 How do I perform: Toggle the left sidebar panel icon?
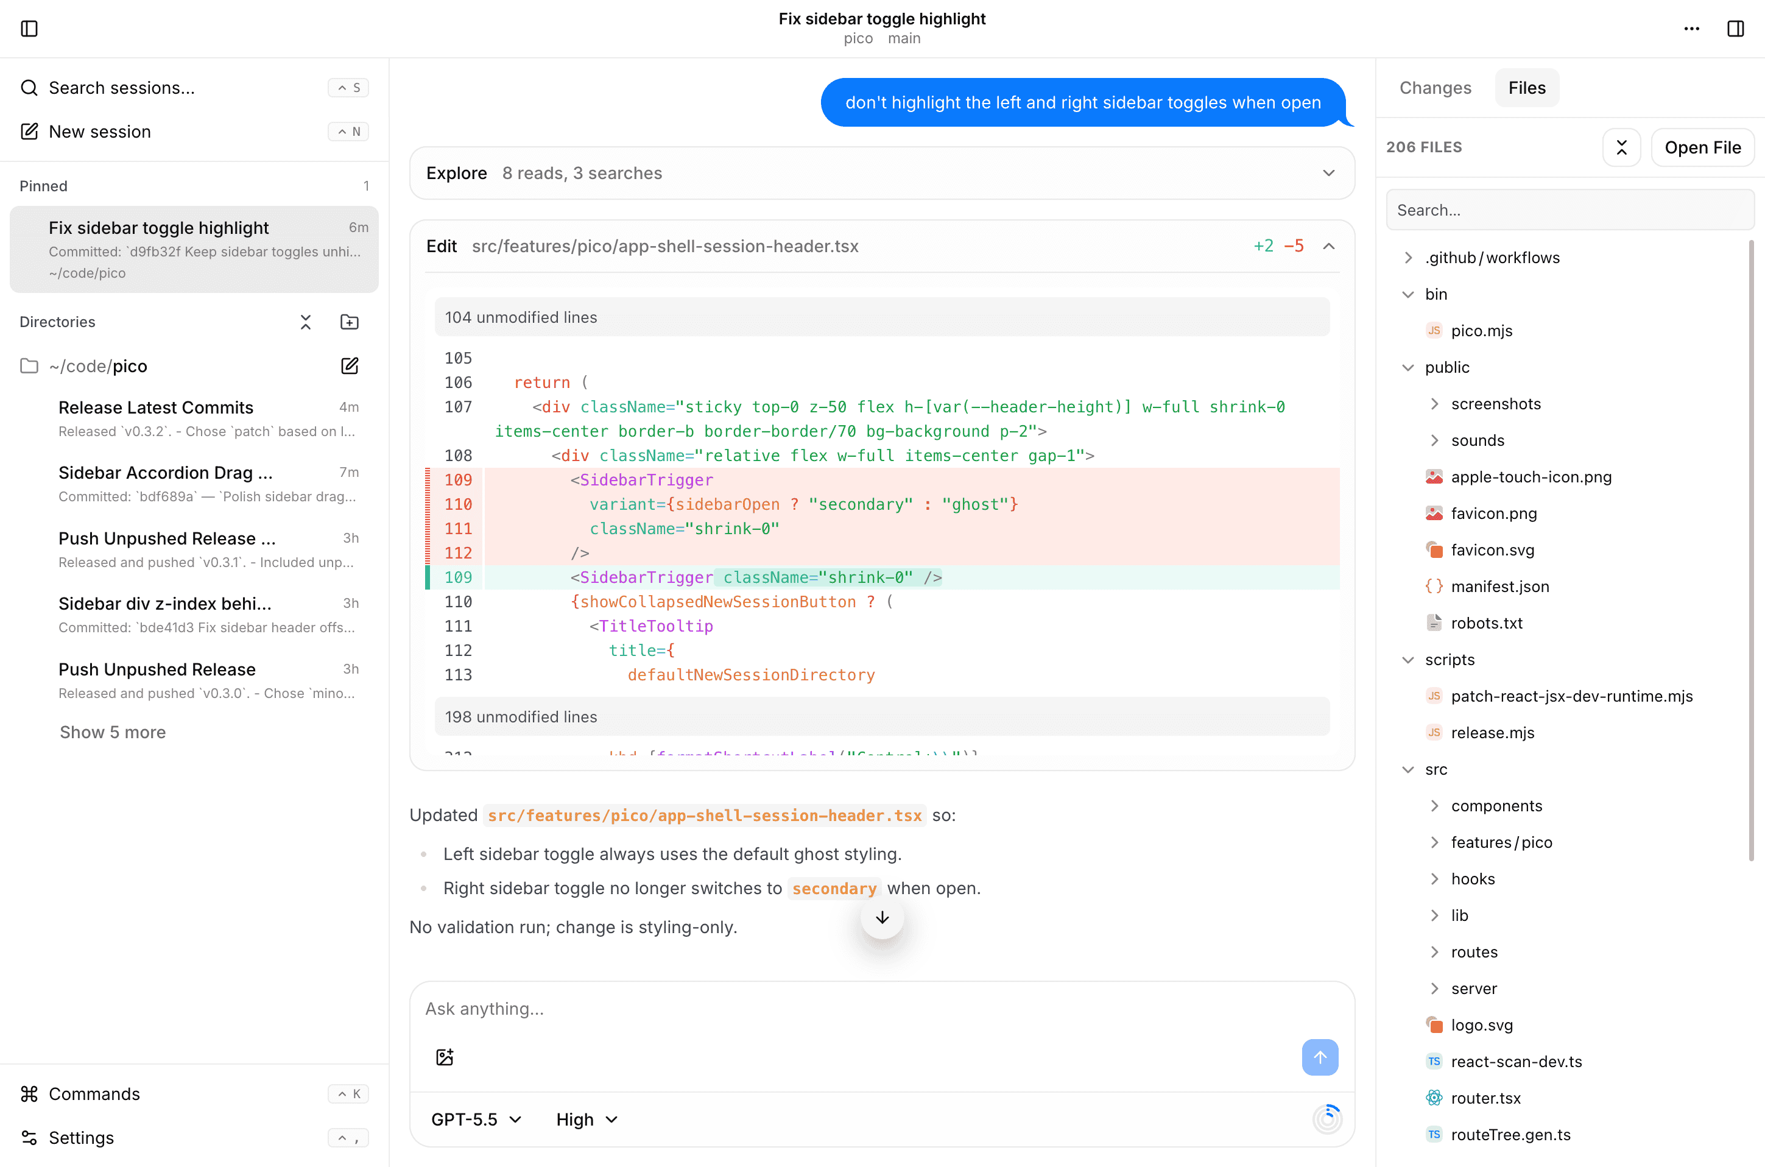[x=29, y=28]
